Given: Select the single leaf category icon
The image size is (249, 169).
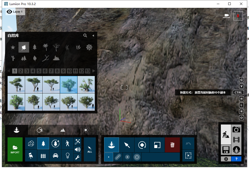Looking at the screenshot, I should (35, 58).
